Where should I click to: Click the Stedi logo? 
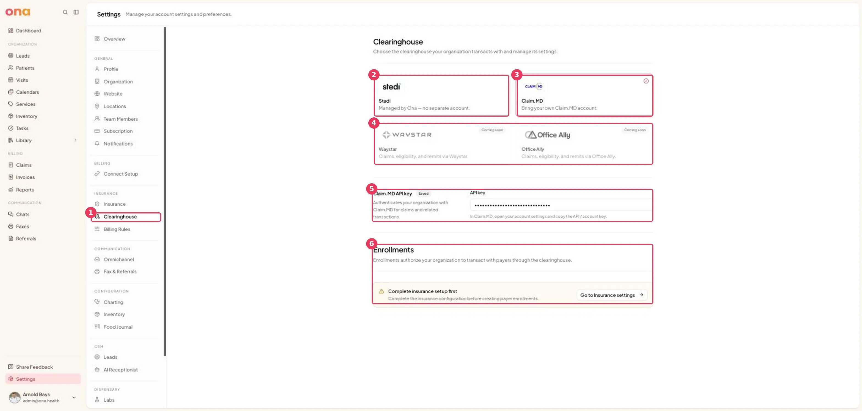pos(391,86)
